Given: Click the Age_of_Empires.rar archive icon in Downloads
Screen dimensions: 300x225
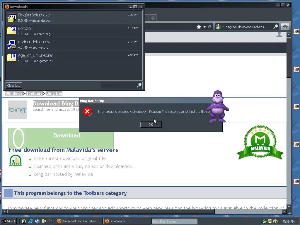Looking at the screenshot, I should [12, 58].
